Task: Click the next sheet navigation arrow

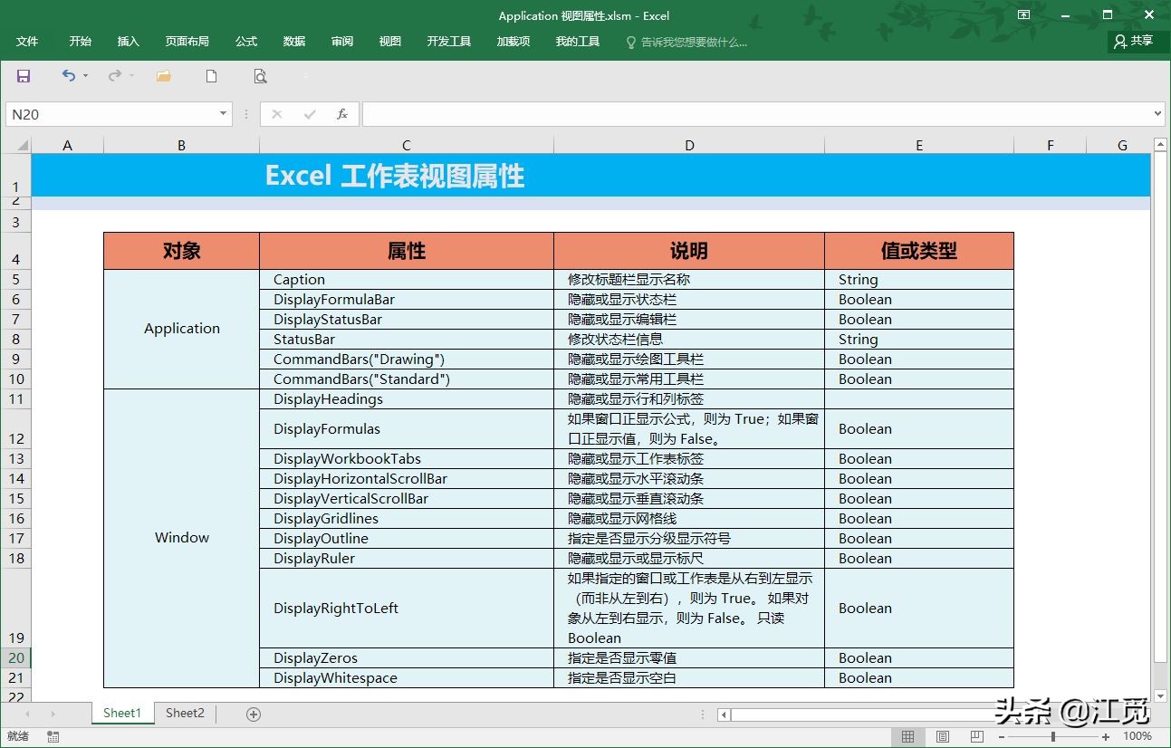Action: (53, 714)
